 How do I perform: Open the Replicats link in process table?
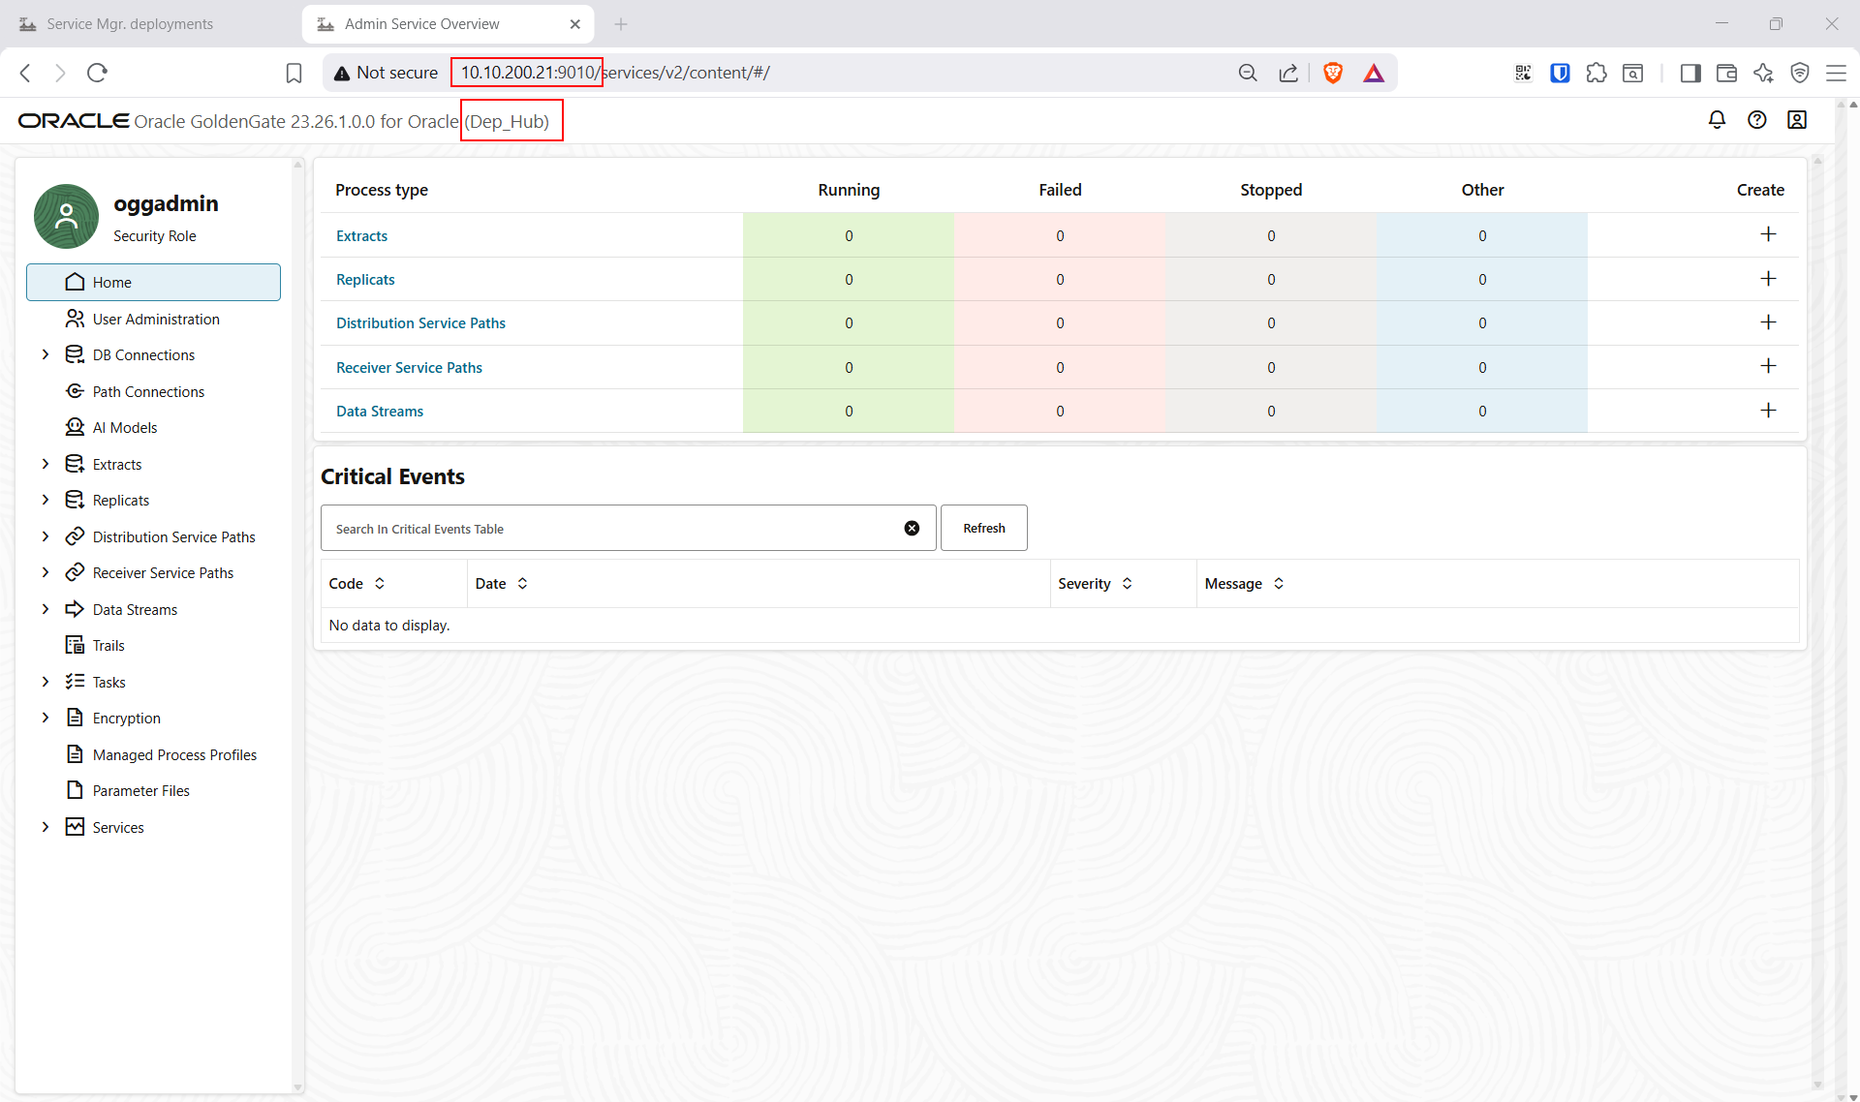pos(365,279)
